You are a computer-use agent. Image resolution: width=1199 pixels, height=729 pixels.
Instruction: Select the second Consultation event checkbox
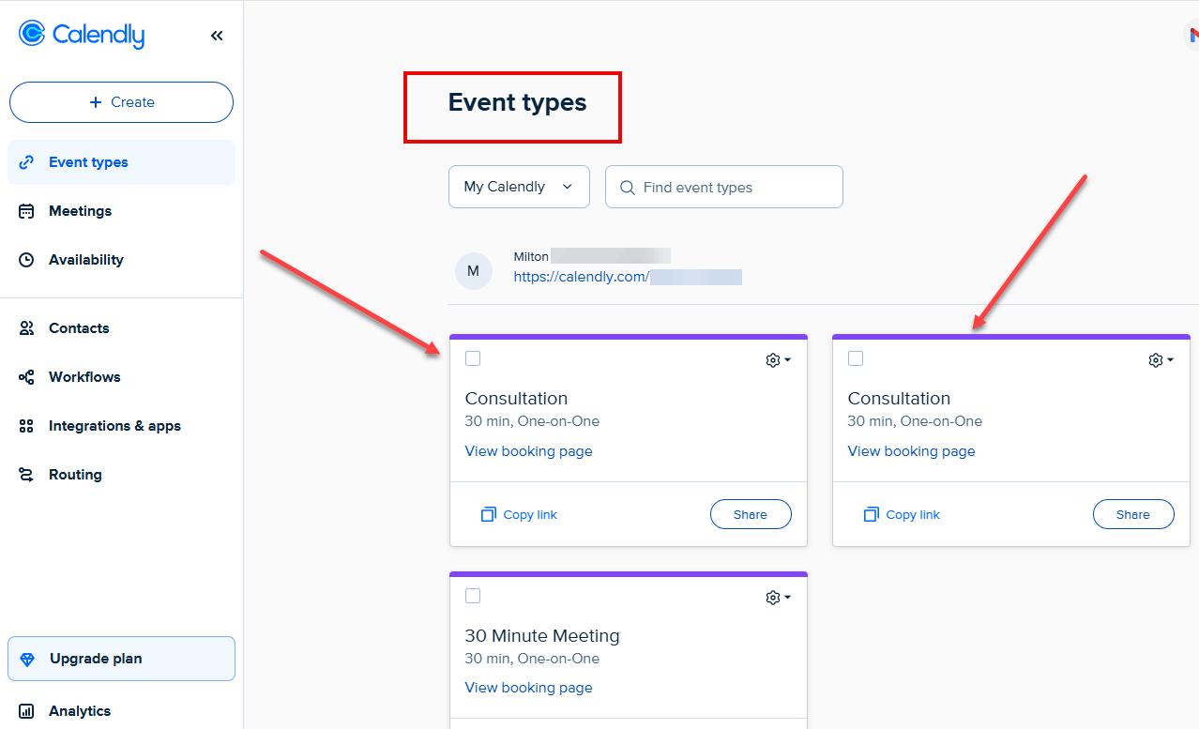pos(856,358)
